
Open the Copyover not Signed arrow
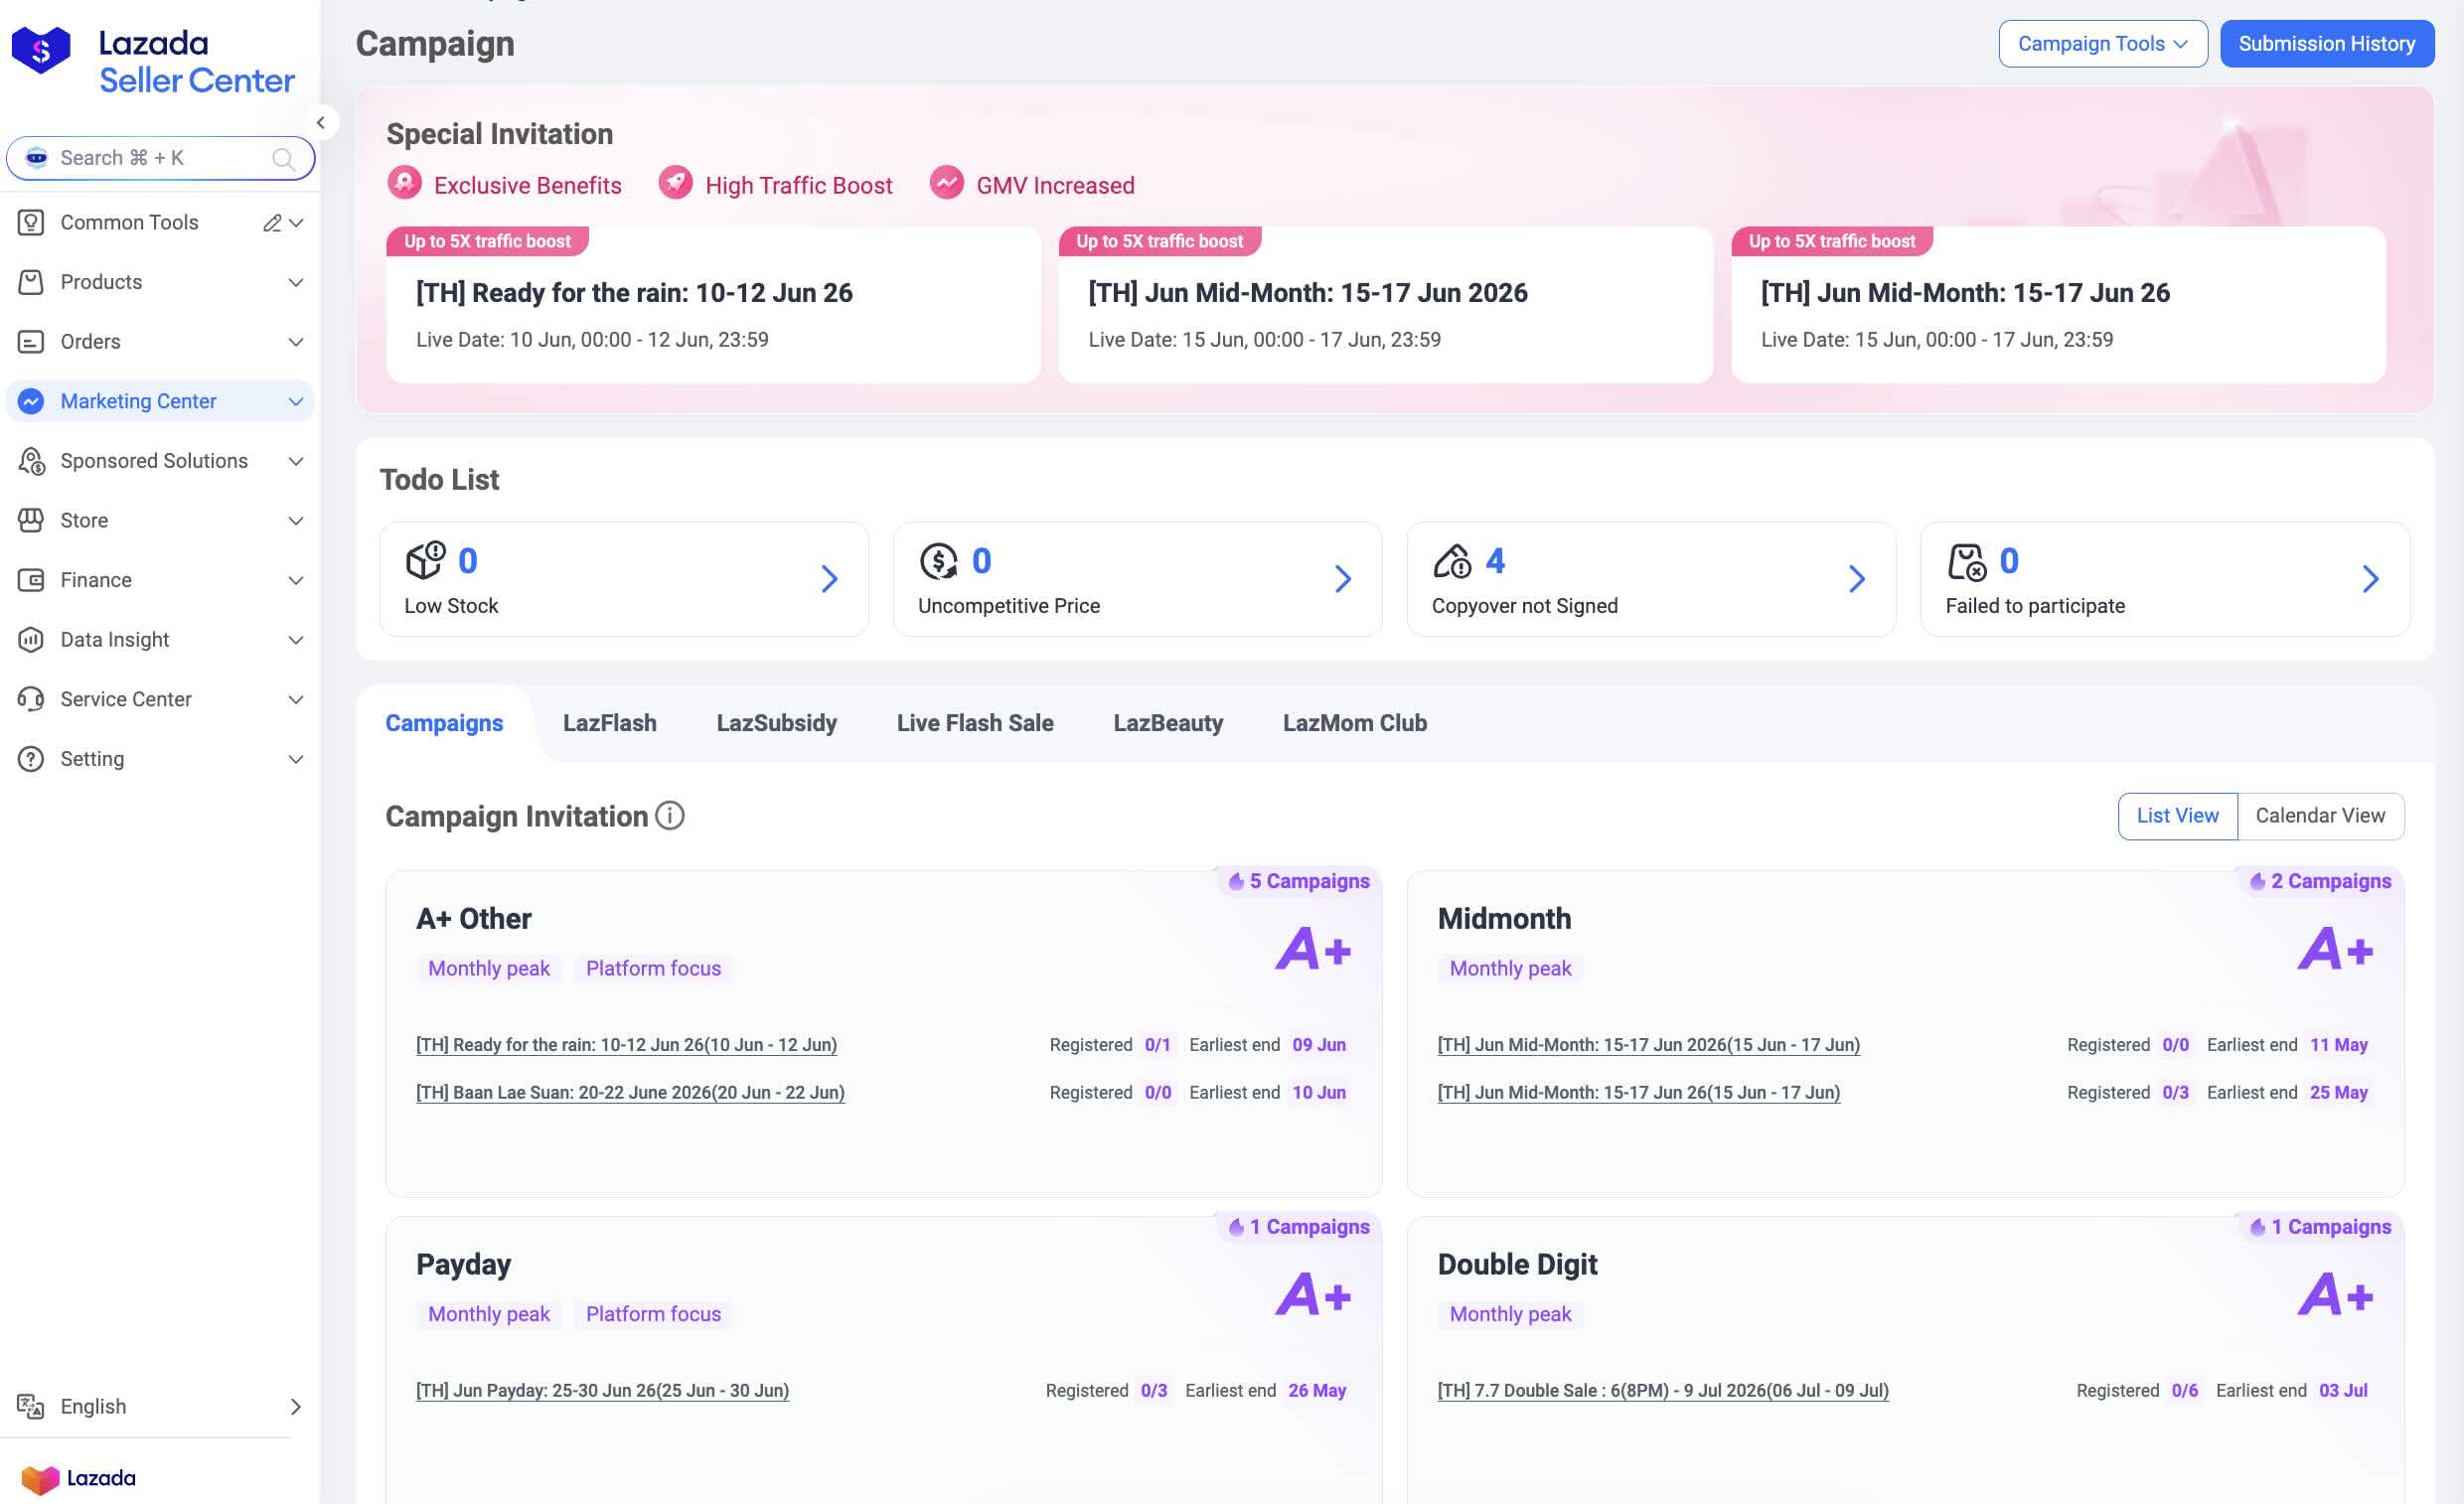(x=1856, y=579)
